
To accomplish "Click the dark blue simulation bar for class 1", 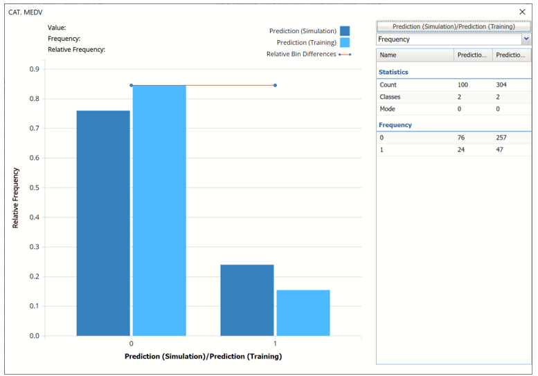I will [x=247, y=300].
